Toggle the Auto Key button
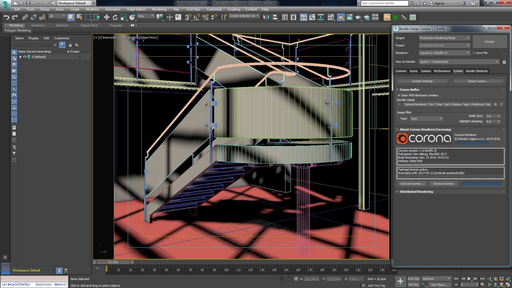Screen dimensions: 512x288 (x=413, y=279)
